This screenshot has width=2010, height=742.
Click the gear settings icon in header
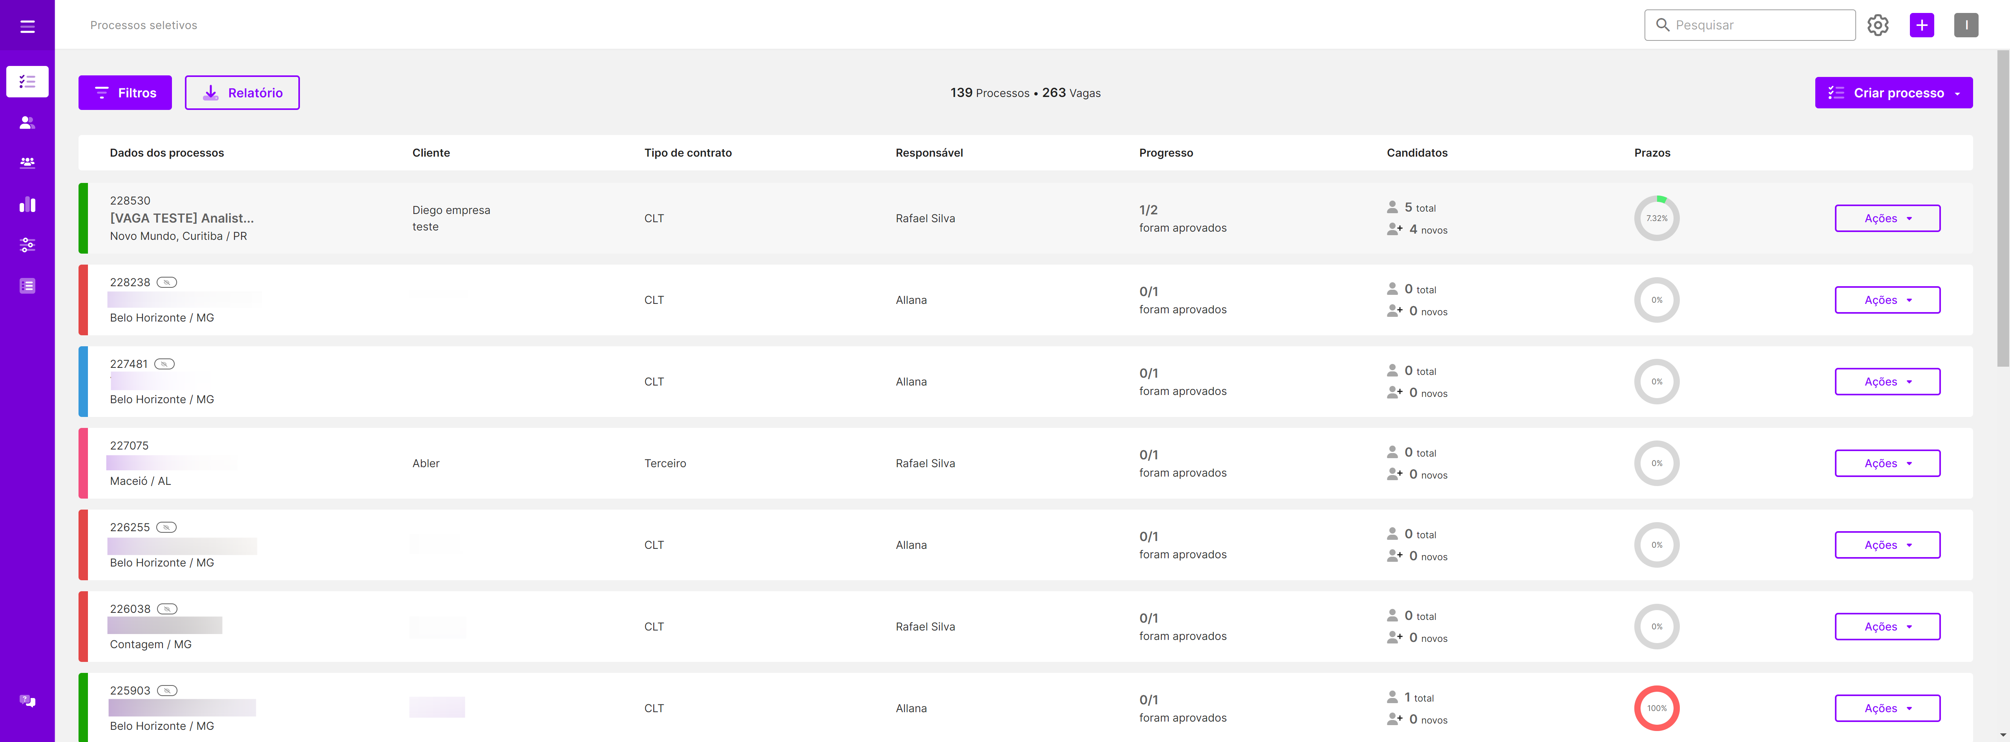[x=1877, y=25]
